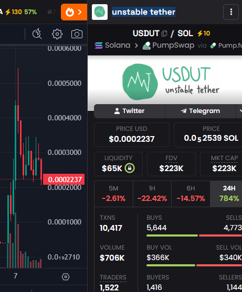
Task: Take a chart snapshot with camera icon
Action: 77,34
